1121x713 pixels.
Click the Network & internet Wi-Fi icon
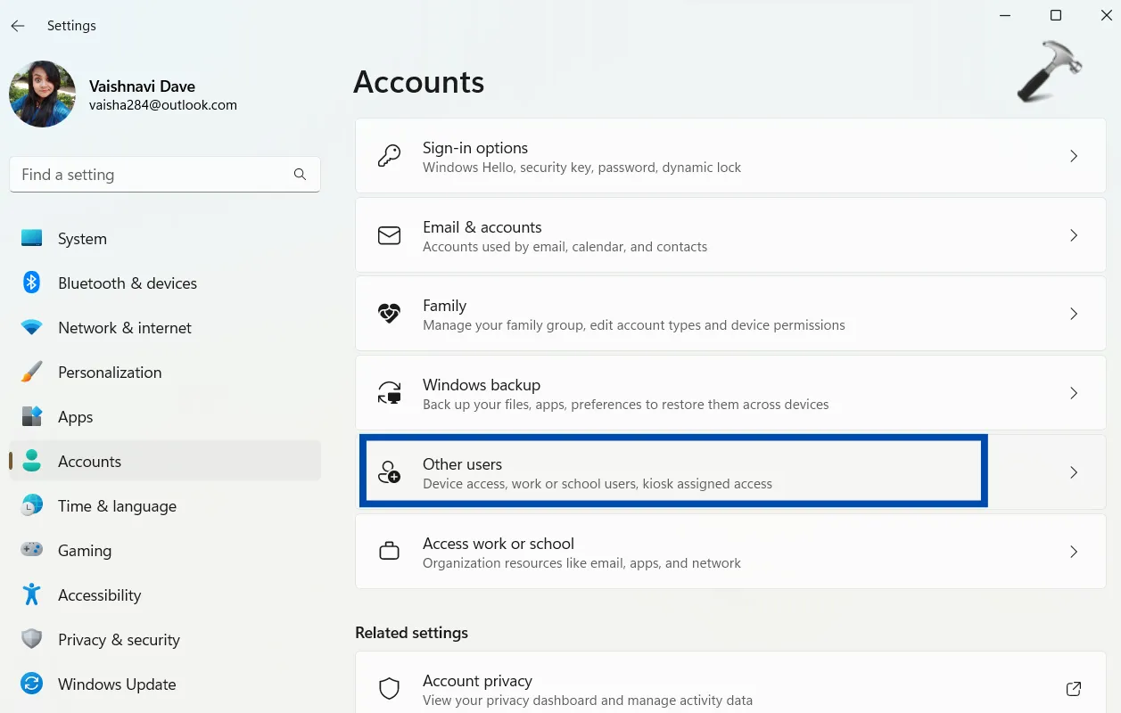[x=32, y=327]
